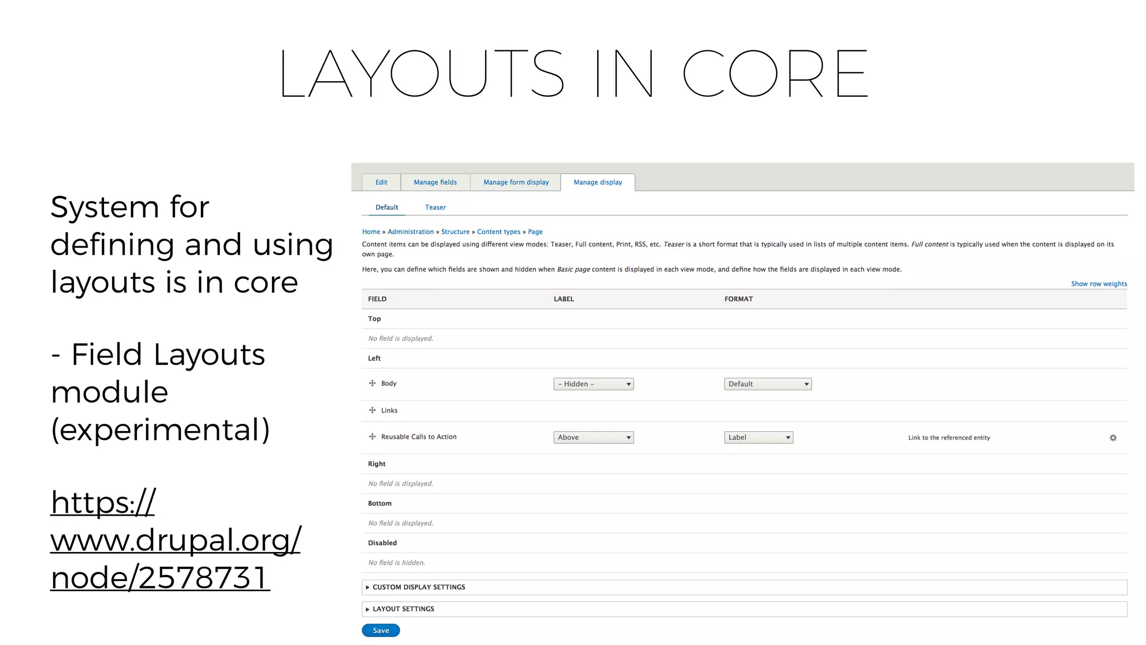Expand Custom Display Settings section
The image size is (1146, 645).
click(744, 587)
